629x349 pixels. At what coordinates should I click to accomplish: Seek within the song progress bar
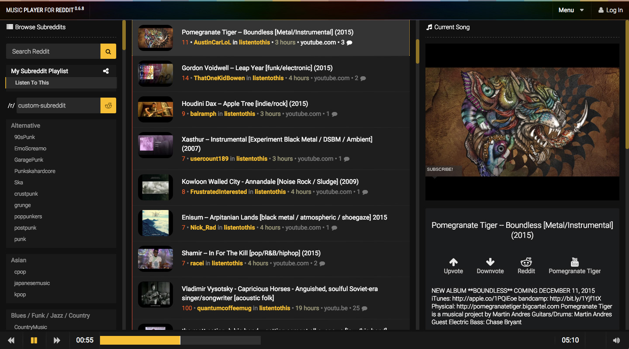point(180,340)
